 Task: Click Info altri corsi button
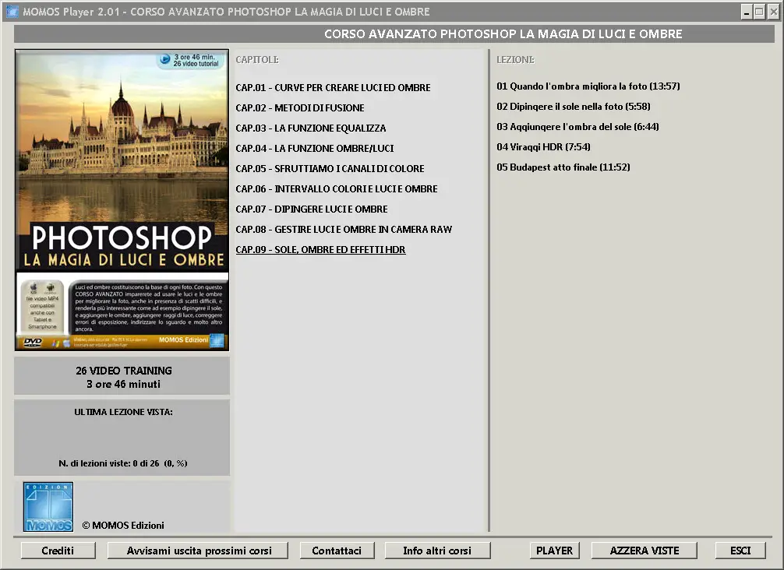click(x=437, y=551)
